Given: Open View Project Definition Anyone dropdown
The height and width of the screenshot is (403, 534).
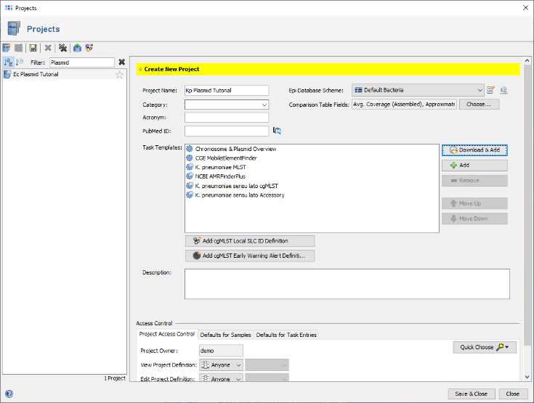Looking at the screenshot, I should pyautogui.click(x=221, y=365).
